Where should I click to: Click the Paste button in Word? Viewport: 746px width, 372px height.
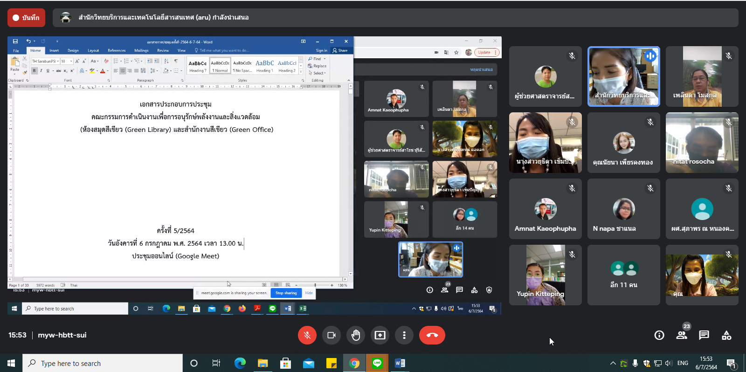[15, 65]
